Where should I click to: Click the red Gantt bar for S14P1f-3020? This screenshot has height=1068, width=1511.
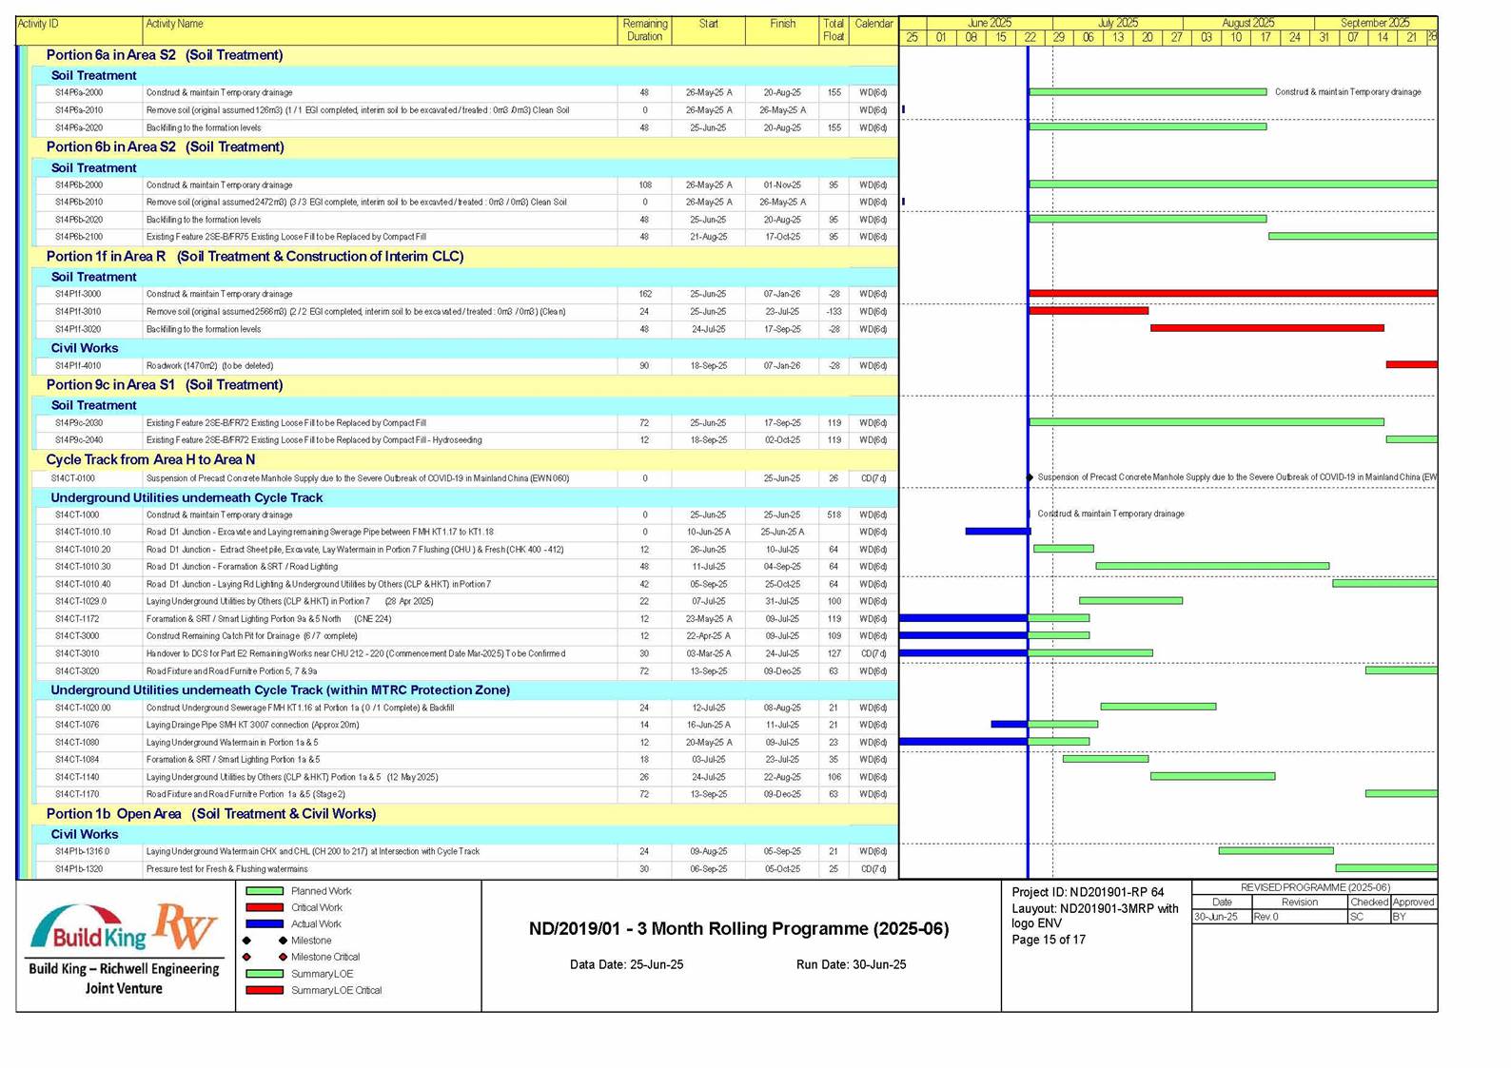[1267, 328]
